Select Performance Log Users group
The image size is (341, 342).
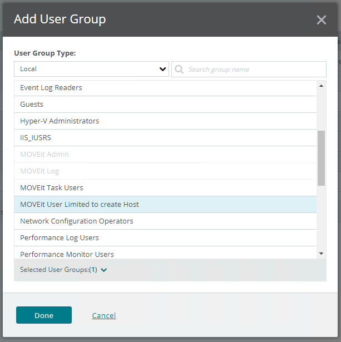pos(165,238)
